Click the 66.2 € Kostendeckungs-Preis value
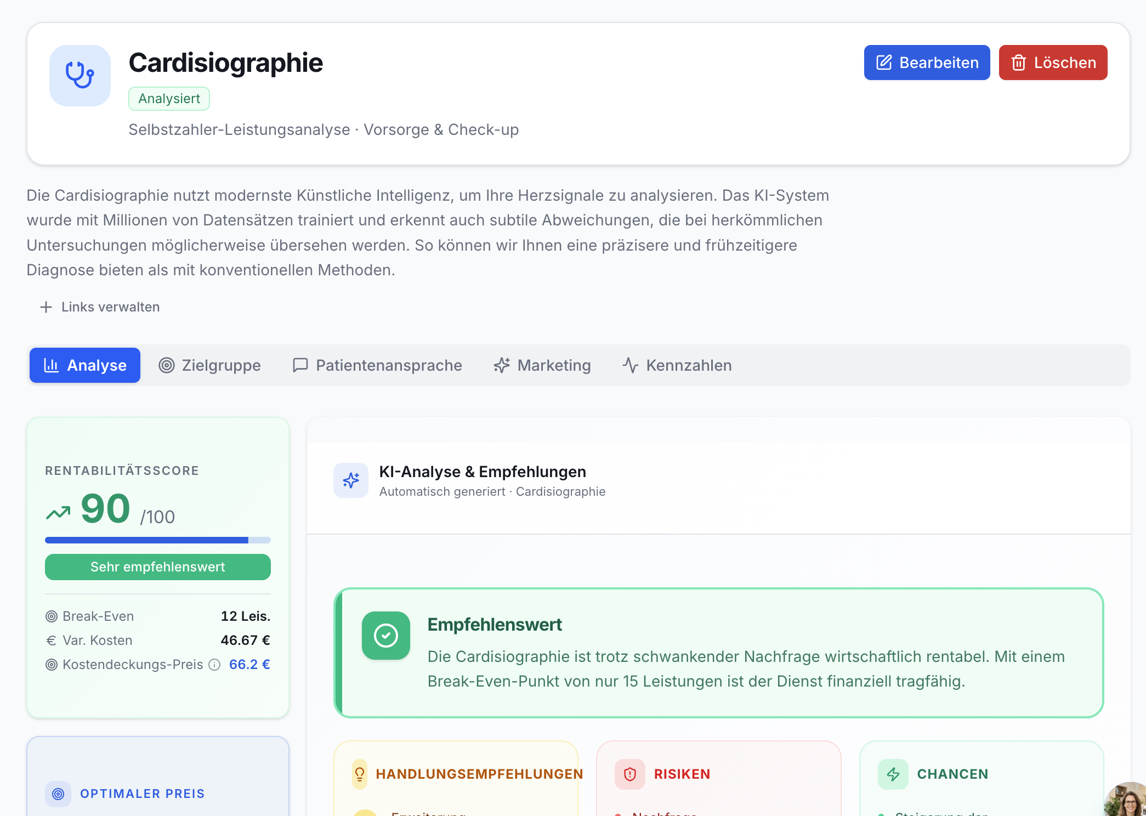This screenshot has height=816, width=1146. click(x=249, y=665)
